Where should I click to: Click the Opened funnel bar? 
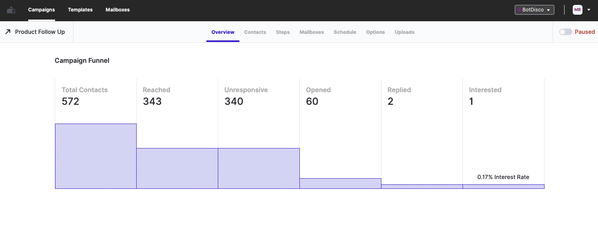(341, 184)
